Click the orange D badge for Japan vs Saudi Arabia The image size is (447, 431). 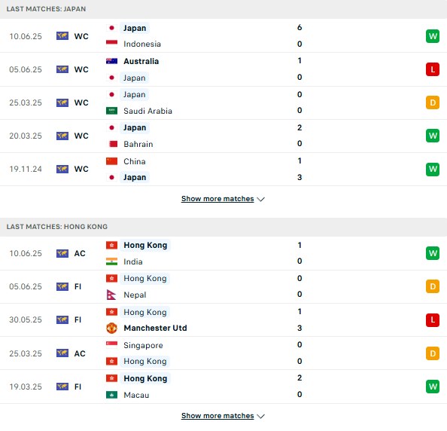tap(433, 102)
